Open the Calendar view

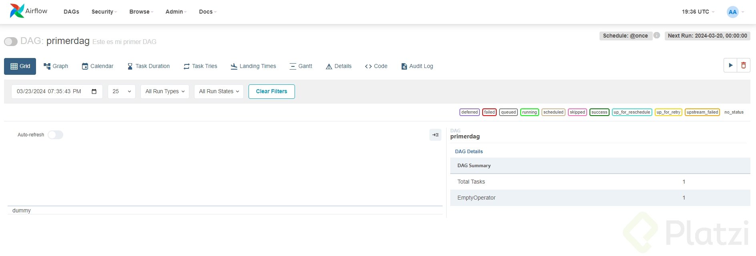pyautogui.click(x=98, y=66)
